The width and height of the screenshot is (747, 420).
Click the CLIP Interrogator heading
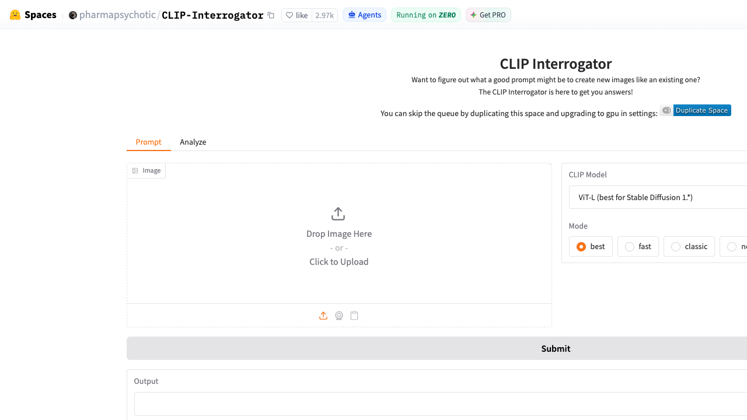[x=556, y=64]
